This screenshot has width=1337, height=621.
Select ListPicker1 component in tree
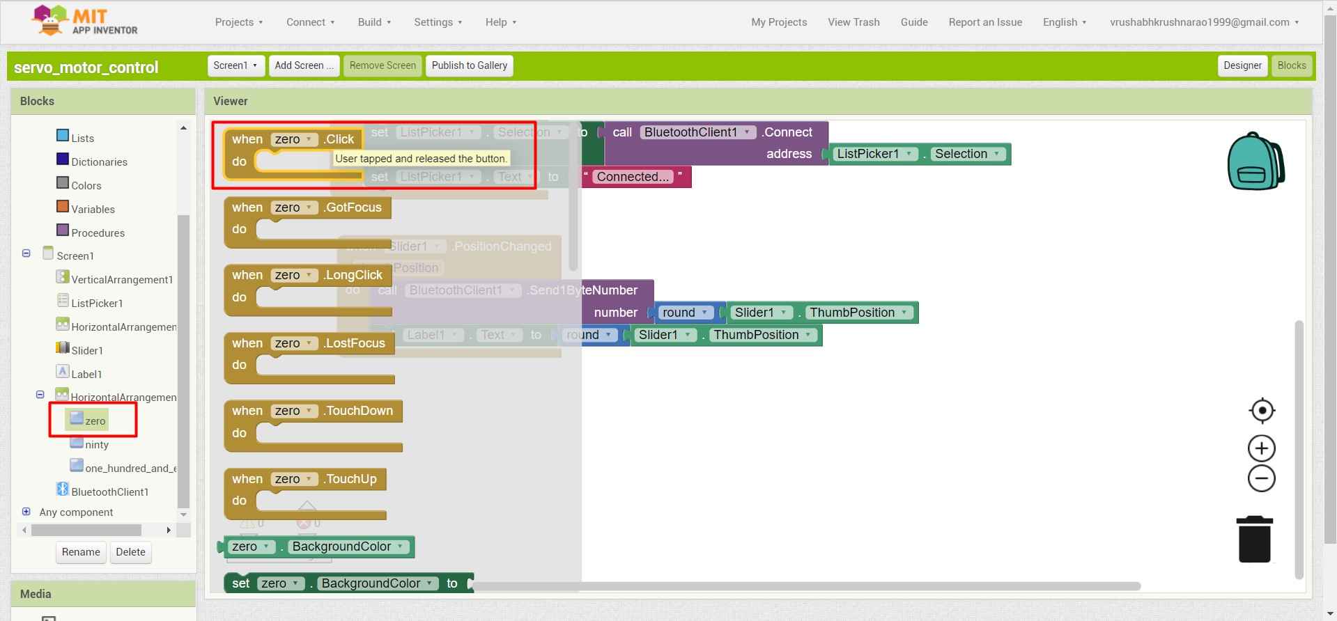(x=90, y=302)
